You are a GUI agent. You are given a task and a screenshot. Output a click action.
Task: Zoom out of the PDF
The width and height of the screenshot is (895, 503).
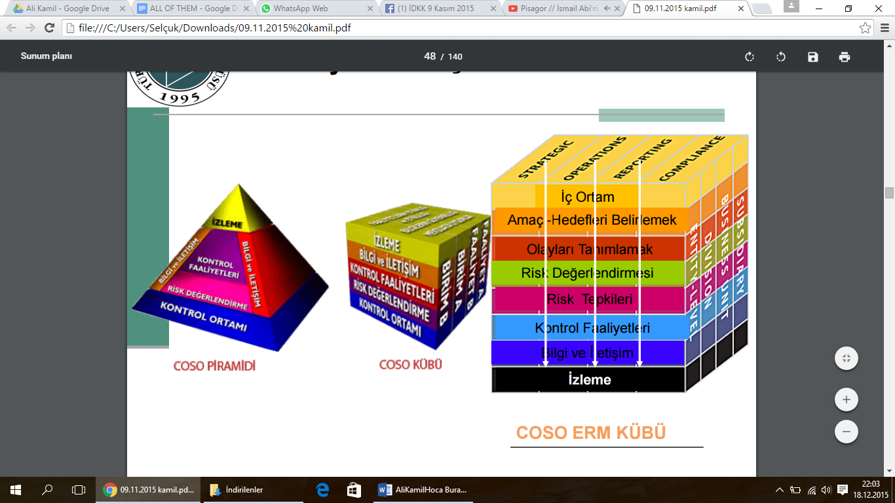(x=847, y=432)
